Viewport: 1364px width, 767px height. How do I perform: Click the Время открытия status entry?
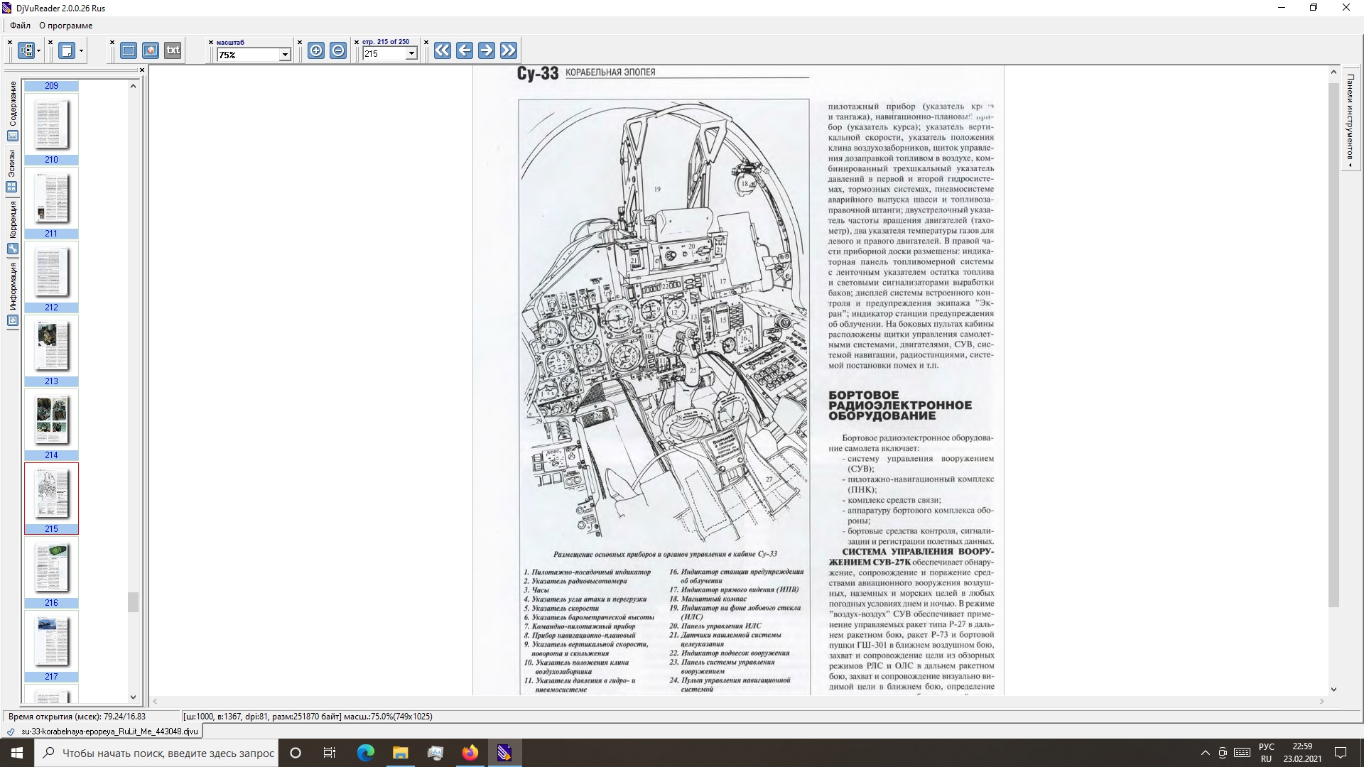click(77, 717)
